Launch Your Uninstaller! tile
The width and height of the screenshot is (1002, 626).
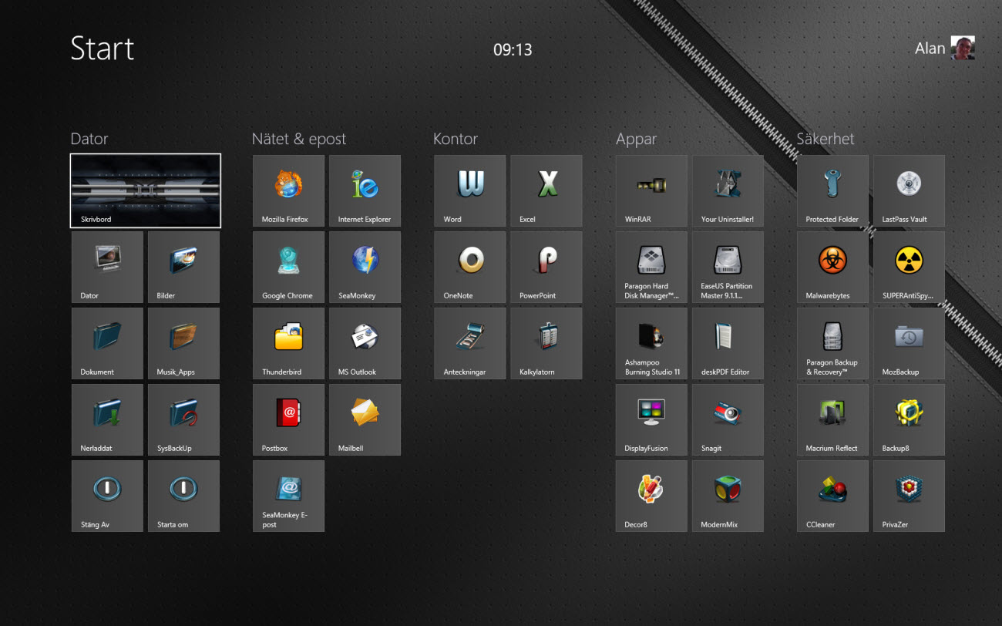pos(728,190)
